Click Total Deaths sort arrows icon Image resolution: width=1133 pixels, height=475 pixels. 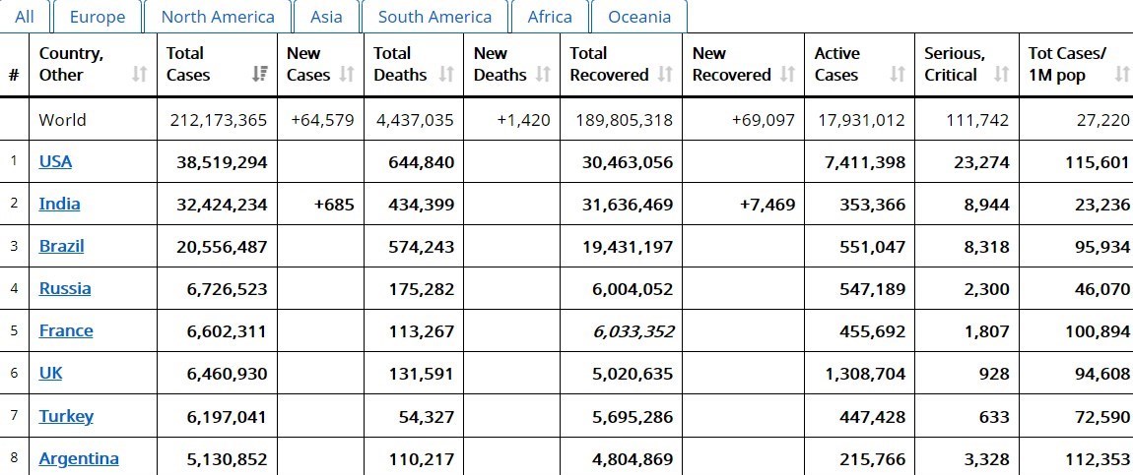446,75
